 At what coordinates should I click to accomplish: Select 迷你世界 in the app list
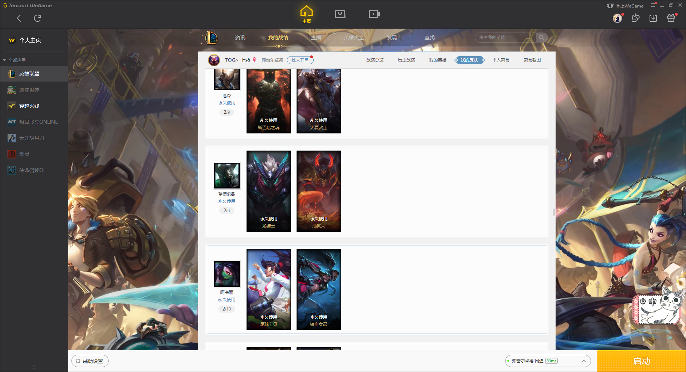pos(34,90)
